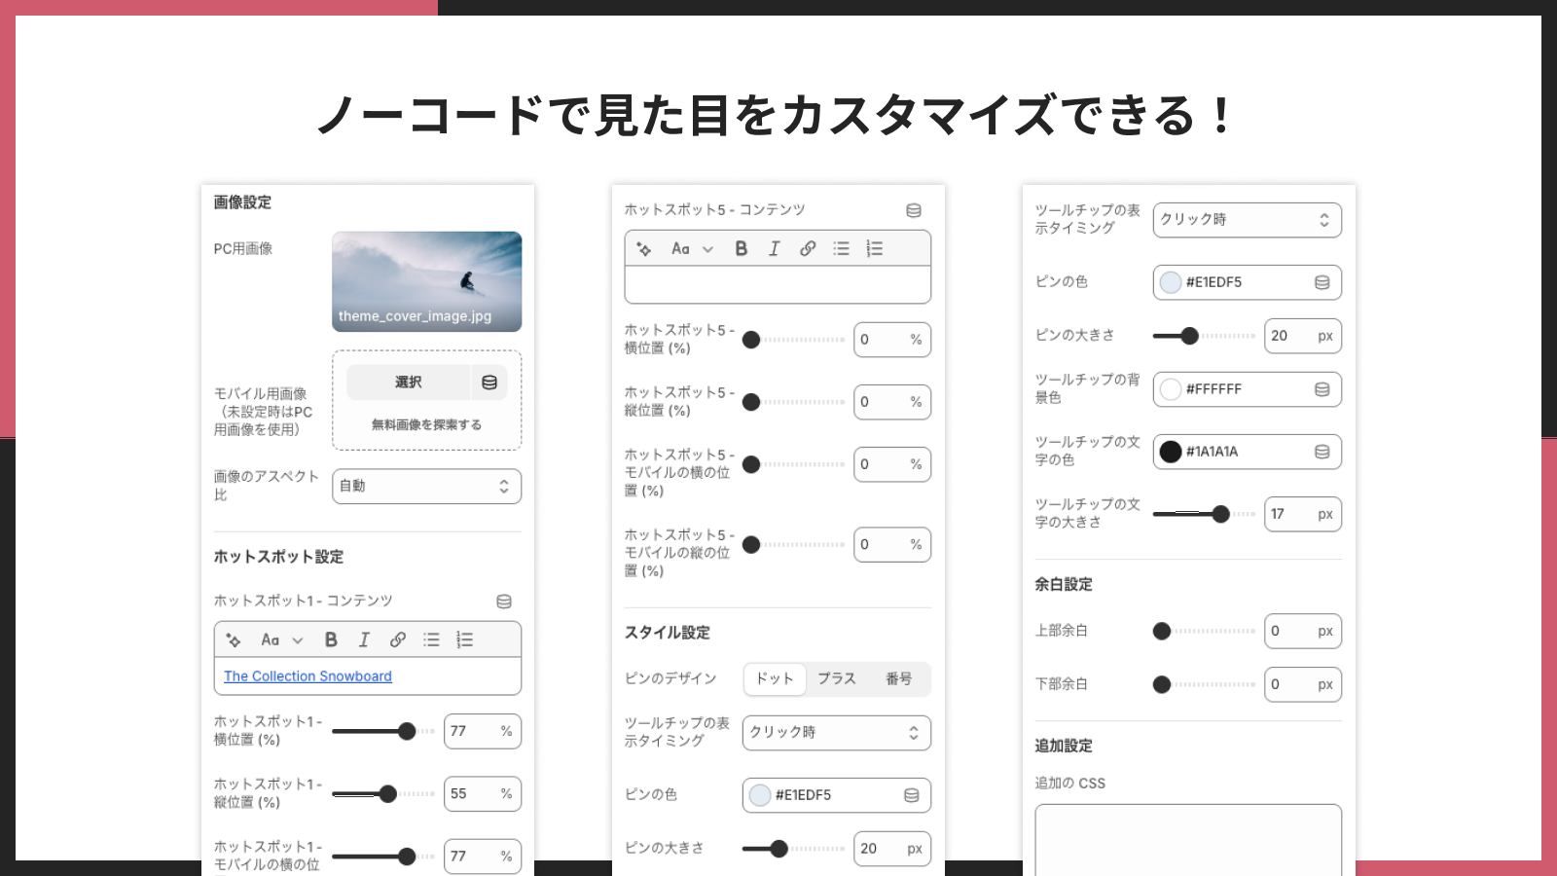
Task: Select ドット pin design
Action: coord(774,679)
